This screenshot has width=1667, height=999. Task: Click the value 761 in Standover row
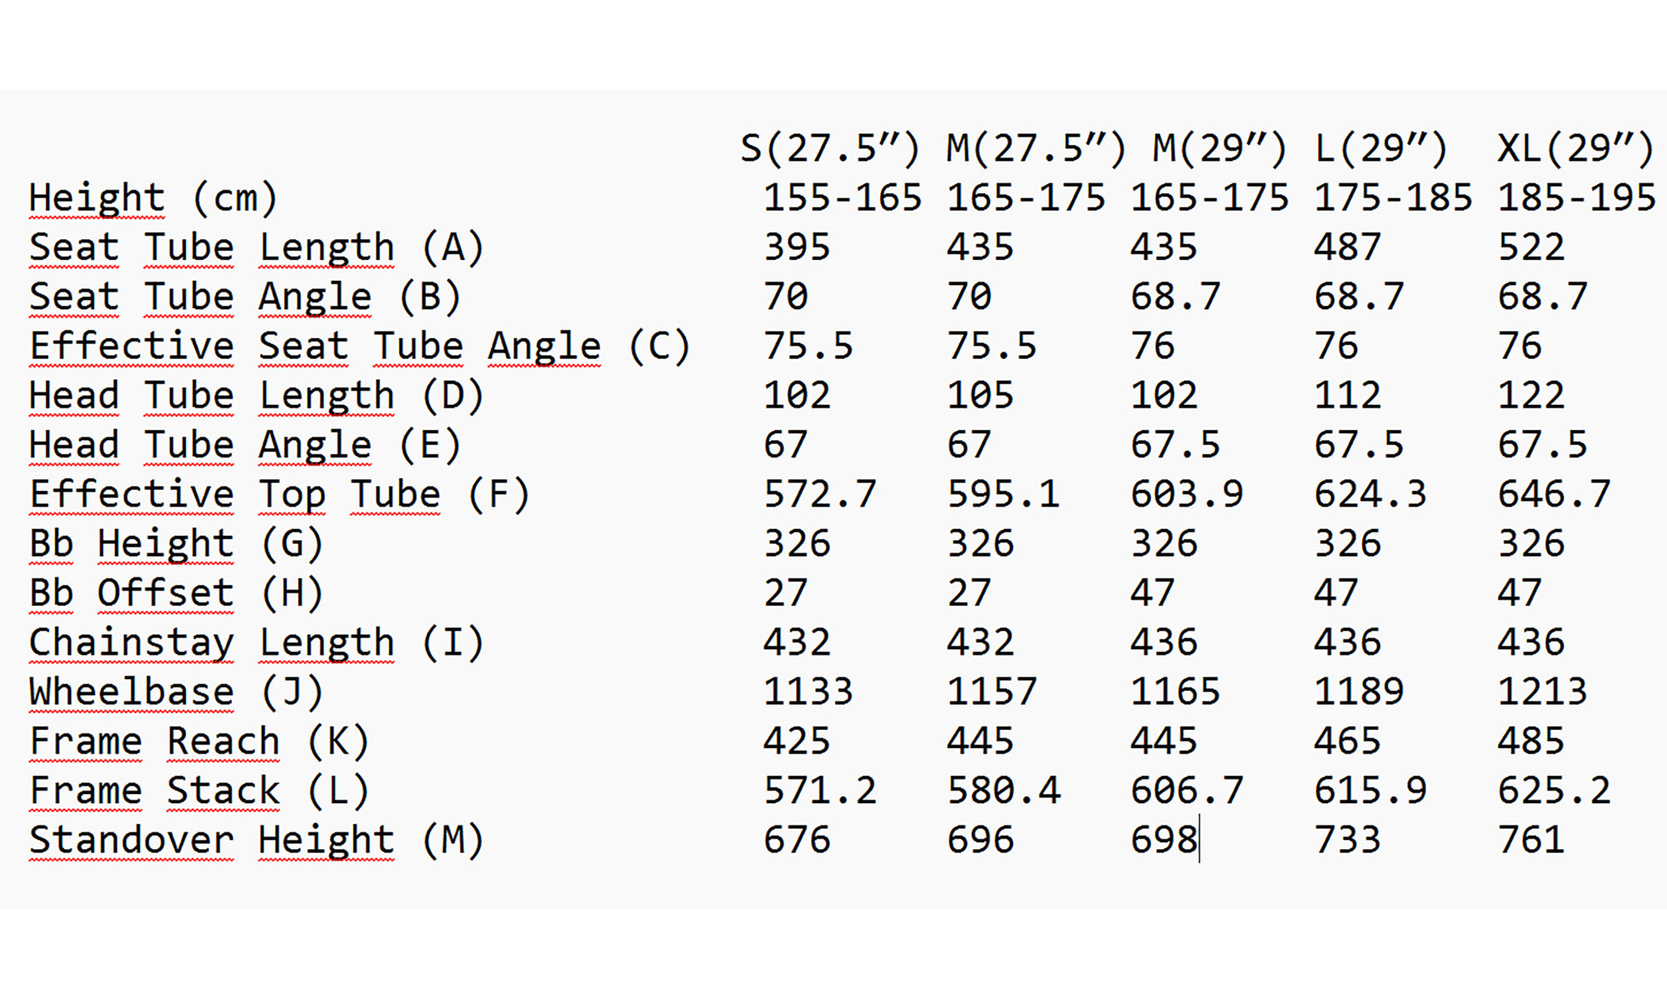point(1530,840)
